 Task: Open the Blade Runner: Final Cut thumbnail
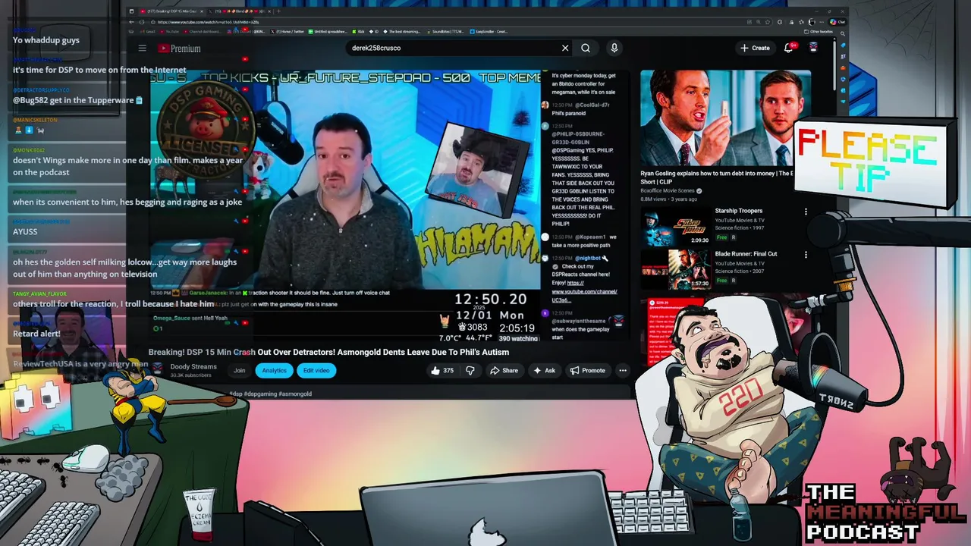674,268
